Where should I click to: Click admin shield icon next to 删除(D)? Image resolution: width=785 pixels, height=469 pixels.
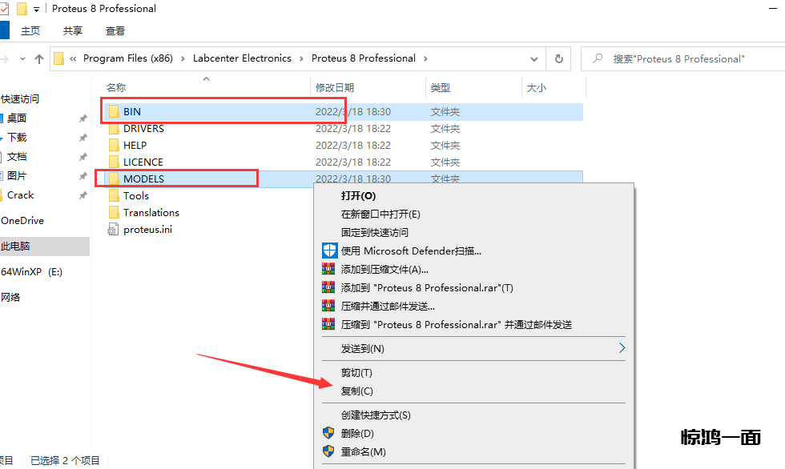click(328, 433)
